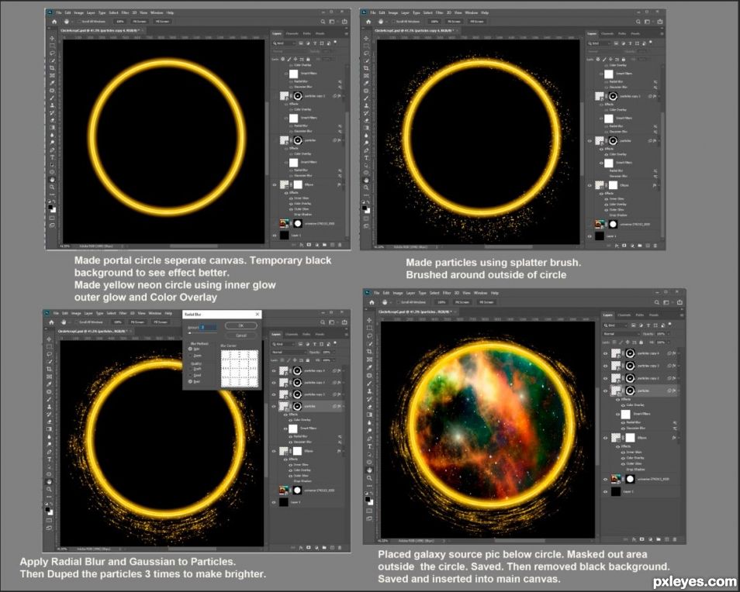
Task: Select the Crop tool in splatter particles window
Action: (366, 68)
